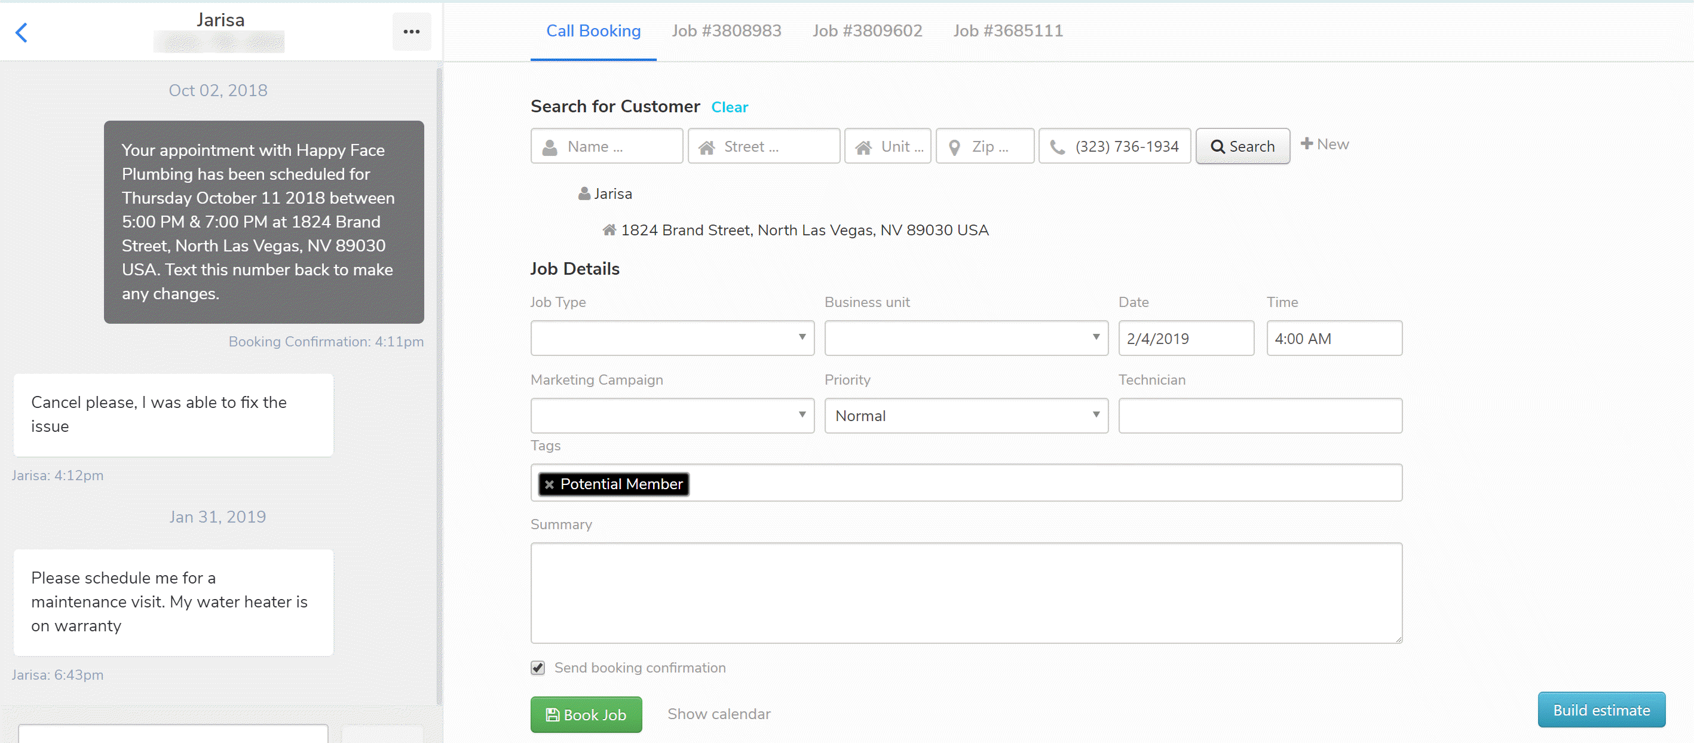Image resolution: width=1694 pixels, height=743 pixels.
Task: Open the Priority Normal dropdown
Action: 966,416
